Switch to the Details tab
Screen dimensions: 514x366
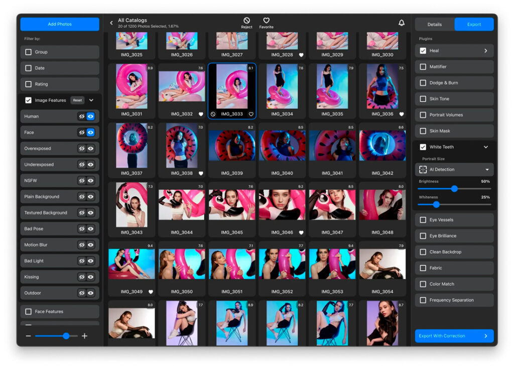coord(434,24)
